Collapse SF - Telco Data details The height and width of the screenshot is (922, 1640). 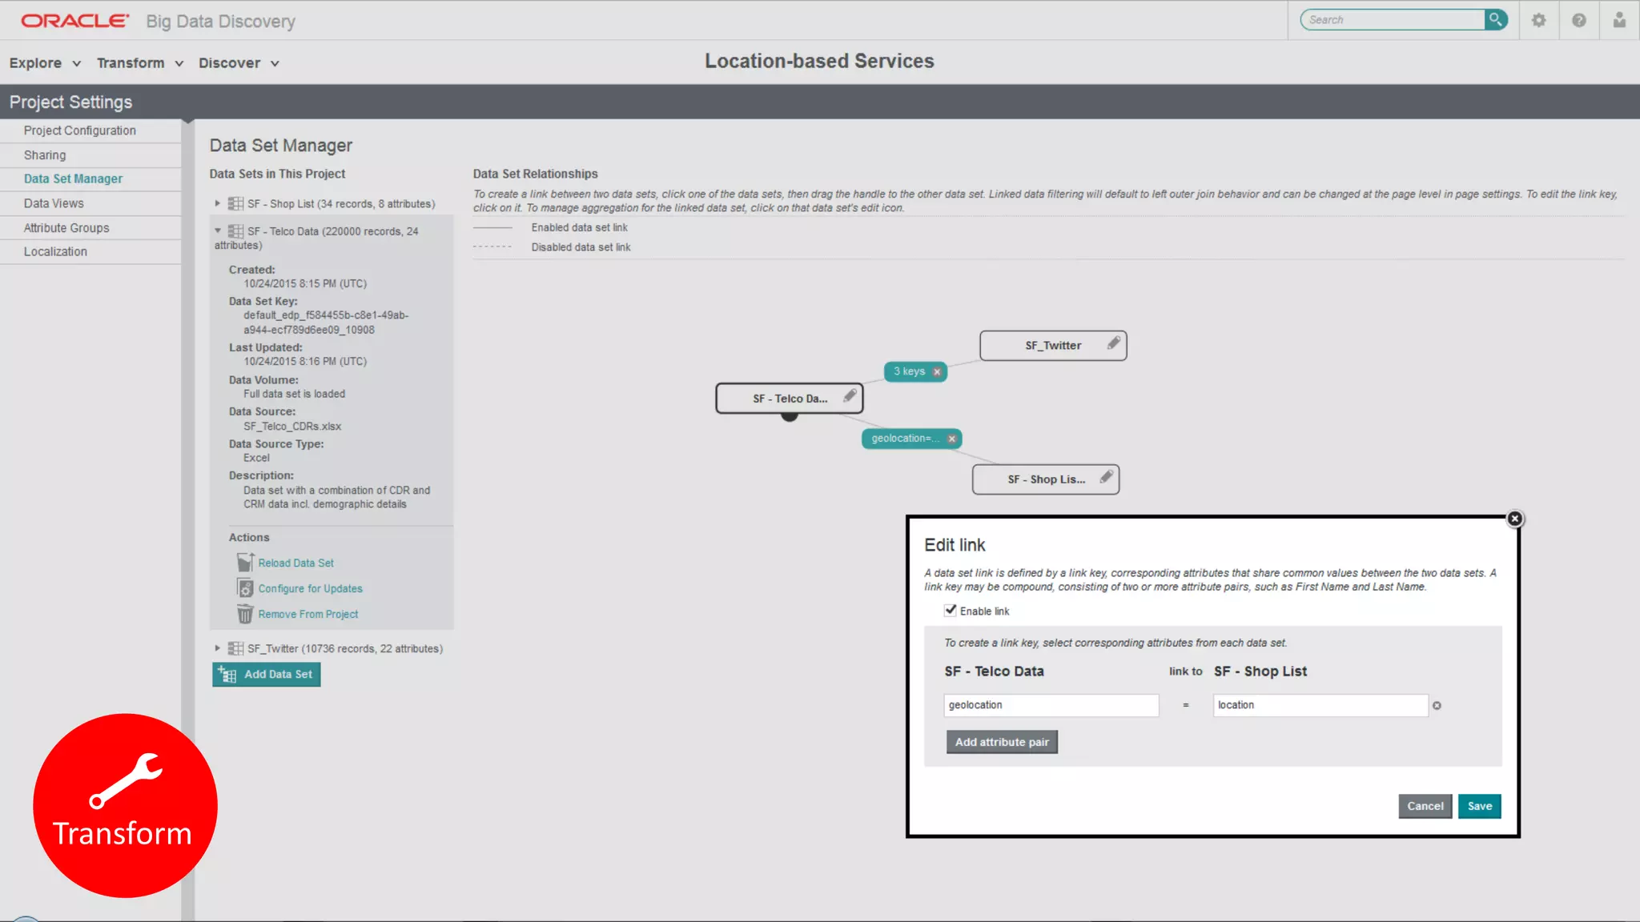217,230
